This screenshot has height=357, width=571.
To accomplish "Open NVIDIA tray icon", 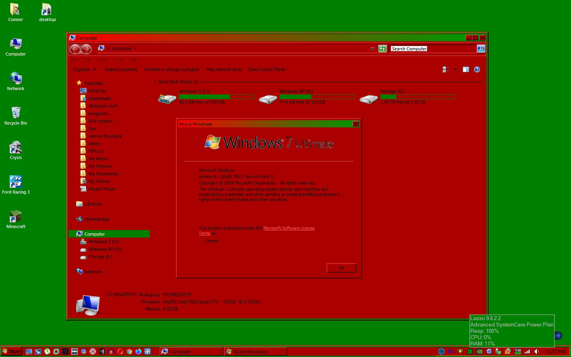I will (x=479, y=351).
